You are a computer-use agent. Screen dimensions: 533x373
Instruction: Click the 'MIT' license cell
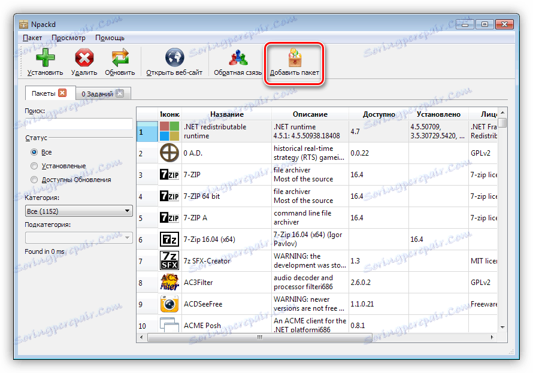(x=484, y=261)
